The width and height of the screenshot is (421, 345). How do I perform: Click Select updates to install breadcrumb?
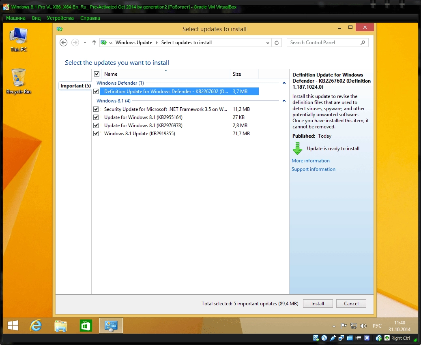coord(186,43)
